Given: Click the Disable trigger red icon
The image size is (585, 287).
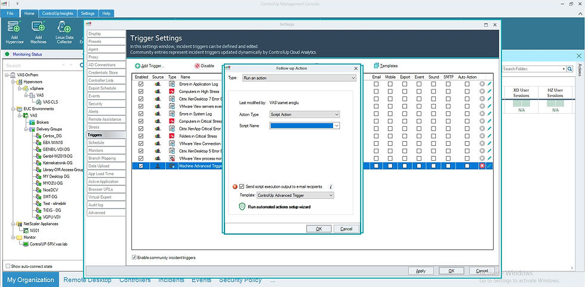Looking at the screenshot, I should point(197,66).
